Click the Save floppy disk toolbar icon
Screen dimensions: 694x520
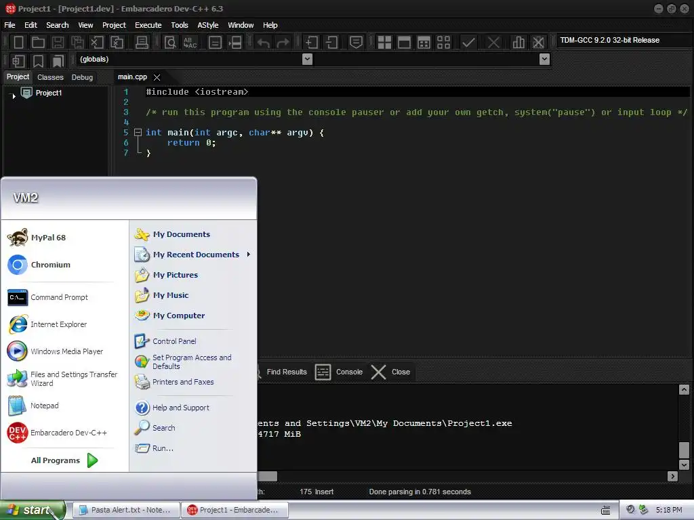(x=58, y=43)
